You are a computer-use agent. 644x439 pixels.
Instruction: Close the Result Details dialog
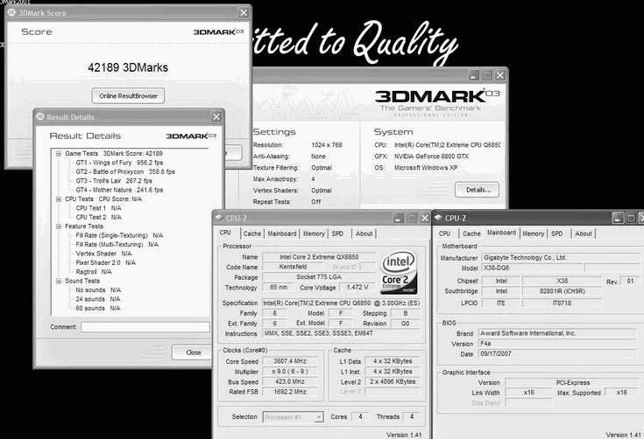coord(216,117)
